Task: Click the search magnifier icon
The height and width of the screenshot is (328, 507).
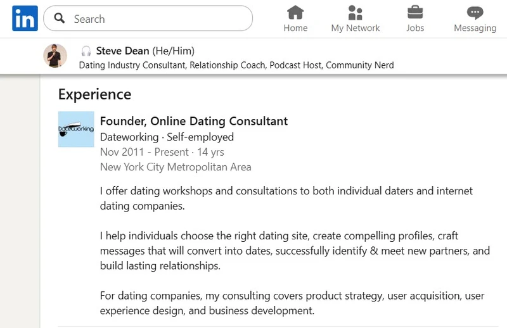Action: pos(60,19)
